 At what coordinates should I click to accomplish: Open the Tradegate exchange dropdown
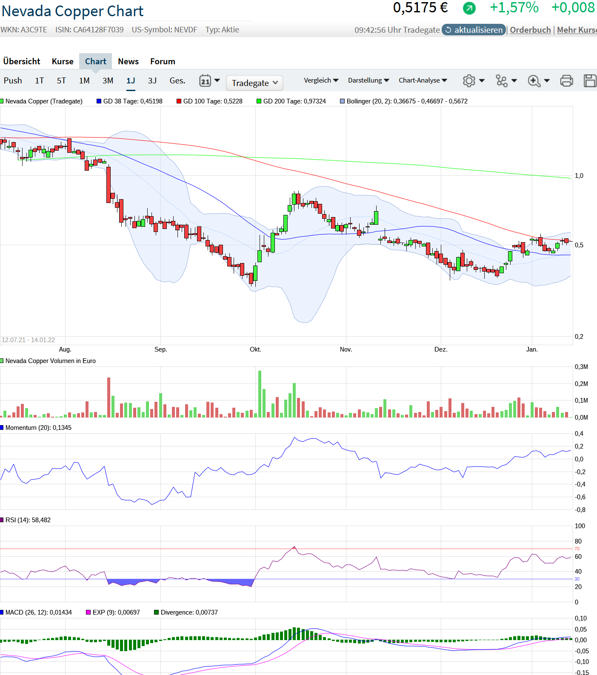254,83
